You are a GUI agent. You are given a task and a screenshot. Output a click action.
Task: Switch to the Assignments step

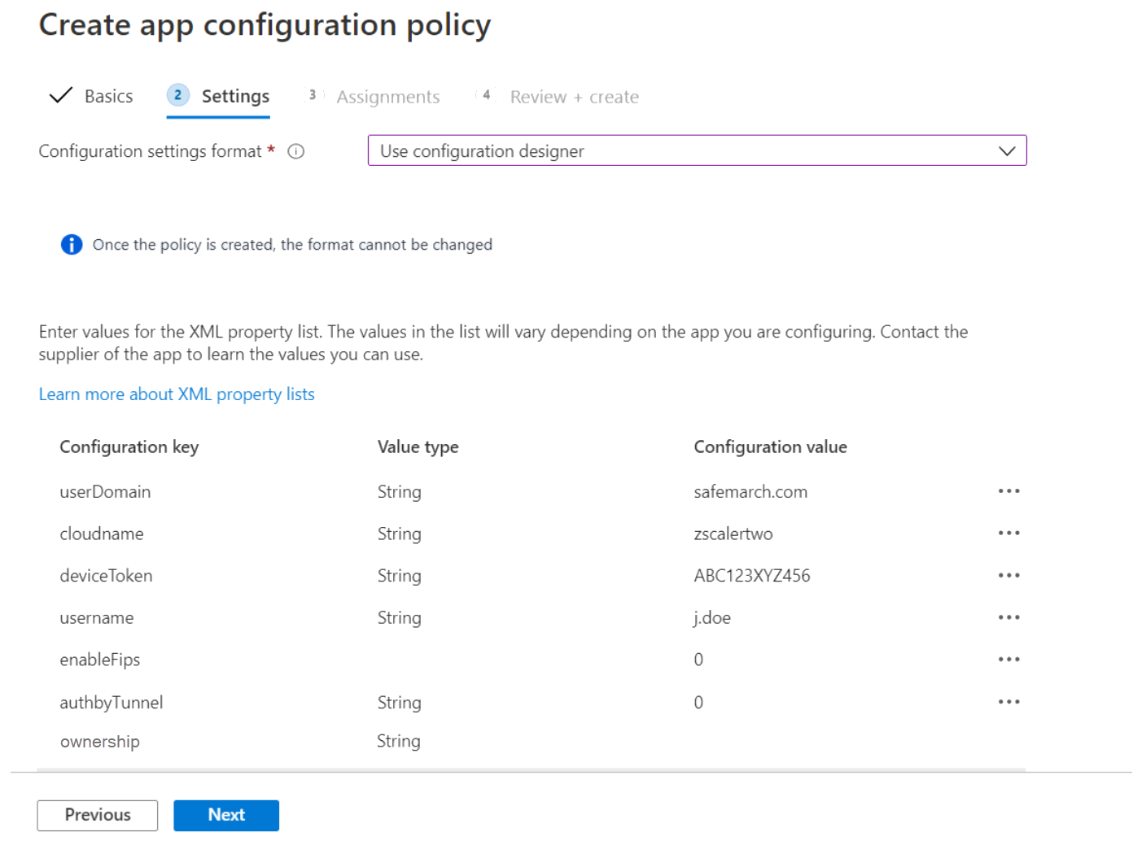click(388, 96)
